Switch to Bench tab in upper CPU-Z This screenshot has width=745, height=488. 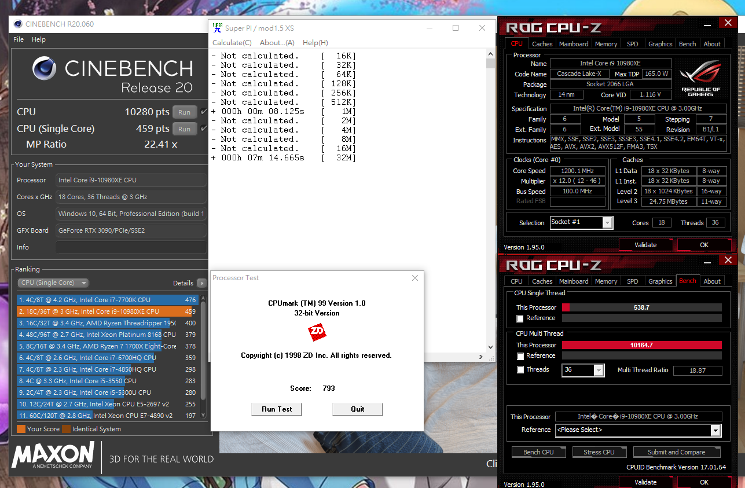688,44
